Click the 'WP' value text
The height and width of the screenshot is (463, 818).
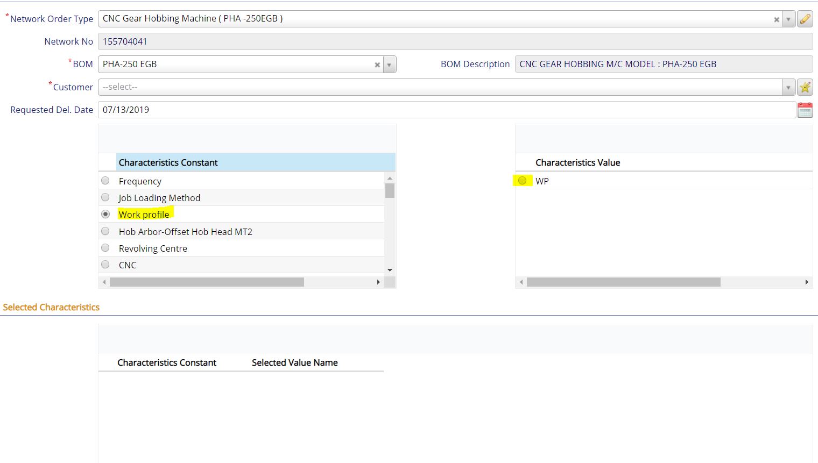pyautogui.click(x=542, y=181)
